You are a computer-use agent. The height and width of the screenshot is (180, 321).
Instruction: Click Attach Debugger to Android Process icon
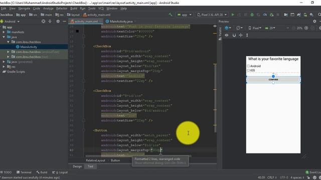[271, 14]
